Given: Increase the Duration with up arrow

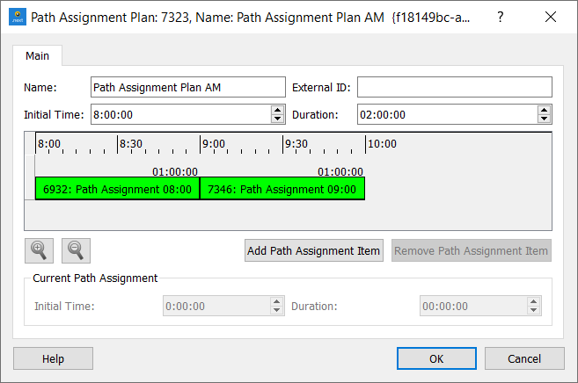Looking at the screenshot, I should (545, 110).
